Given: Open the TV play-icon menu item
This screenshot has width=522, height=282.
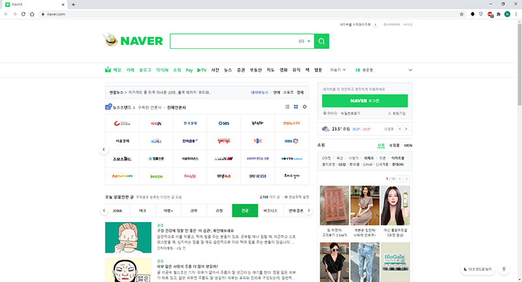Looking at the screenshot, I should point(202,70).
